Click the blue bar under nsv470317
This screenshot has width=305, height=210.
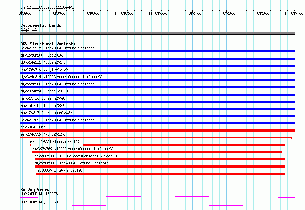[158, 116]
